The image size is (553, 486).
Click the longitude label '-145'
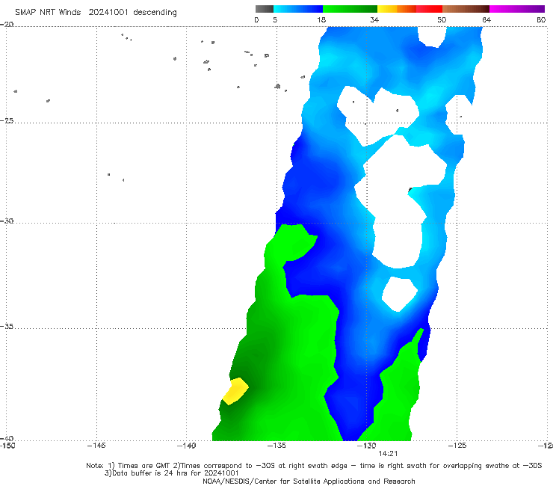96,446
